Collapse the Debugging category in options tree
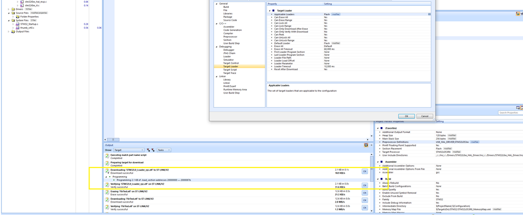 [216, 47]
